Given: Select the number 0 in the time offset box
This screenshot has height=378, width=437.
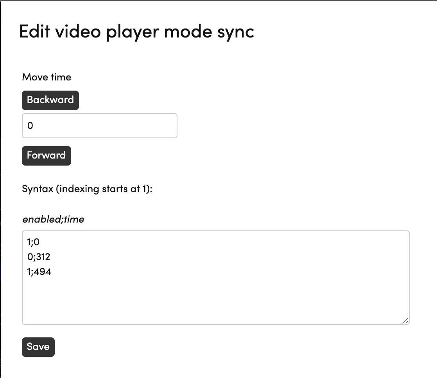Looking at the screenshot, I should pyautogui.click(x=30, y=125).
